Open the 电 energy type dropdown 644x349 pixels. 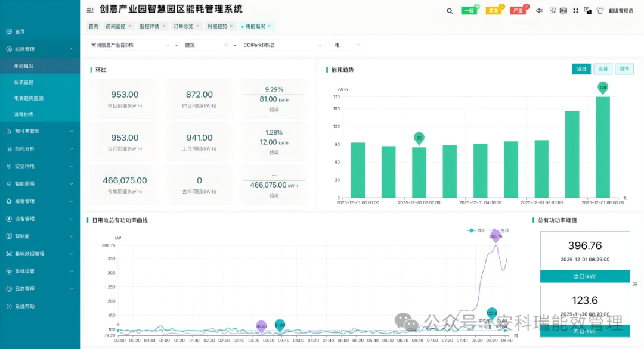346,45
